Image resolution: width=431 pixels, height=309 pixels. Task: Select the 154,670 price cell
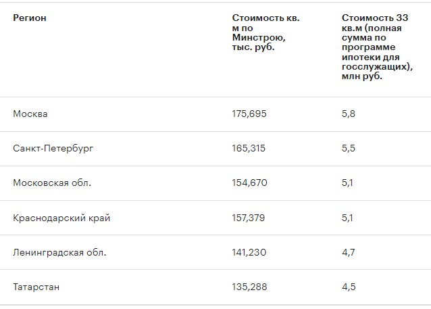(249, 183)
